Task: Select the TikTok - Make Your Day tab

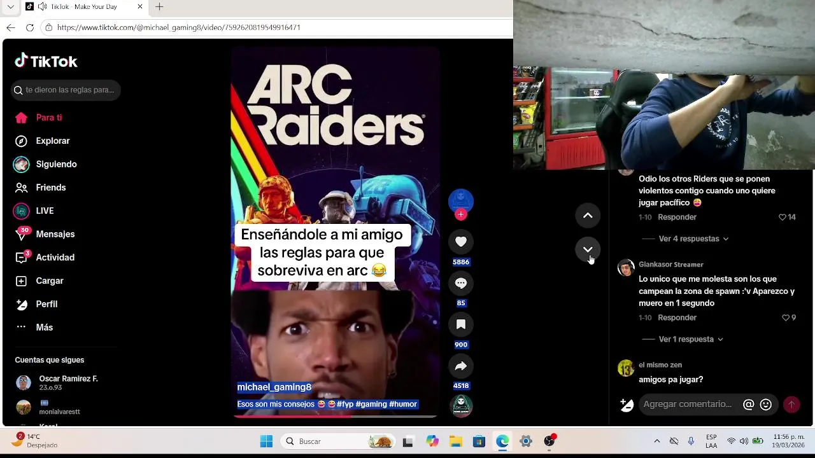Action: [85, 6]
